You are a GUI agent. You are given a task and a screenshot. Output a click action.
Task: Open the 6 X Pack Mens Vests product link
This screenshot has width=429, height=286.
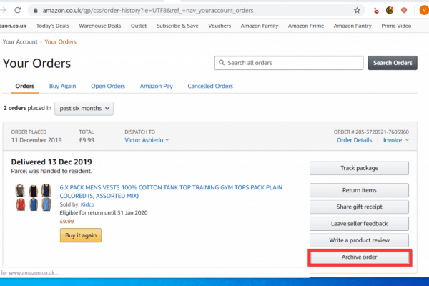coord(171,192)
